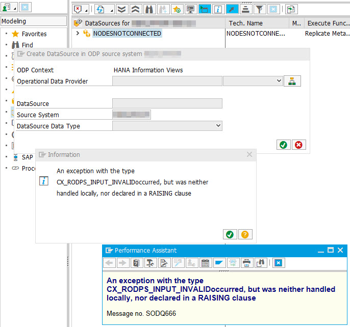
Task: Click the Operational Data Provider input field
Action: [167, 81]
